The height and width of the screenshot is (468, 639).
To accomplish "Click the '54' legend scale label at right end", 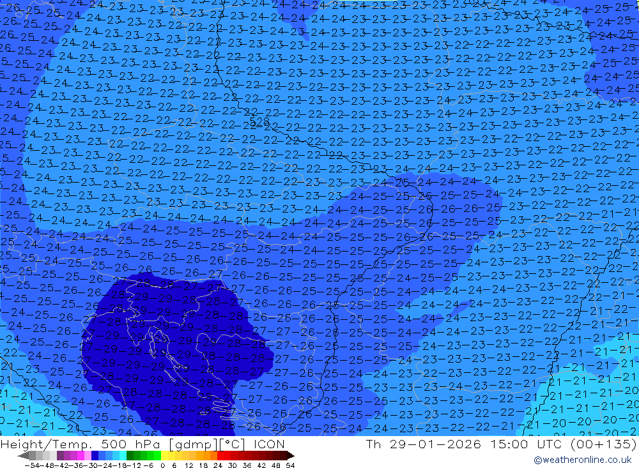I will tap(290, 465).
